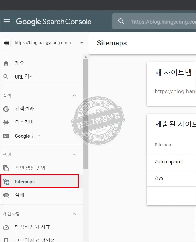Open URL 검사 inspection
The width and height of the screenshot is (196, 242).
click(x=41, y=77)
